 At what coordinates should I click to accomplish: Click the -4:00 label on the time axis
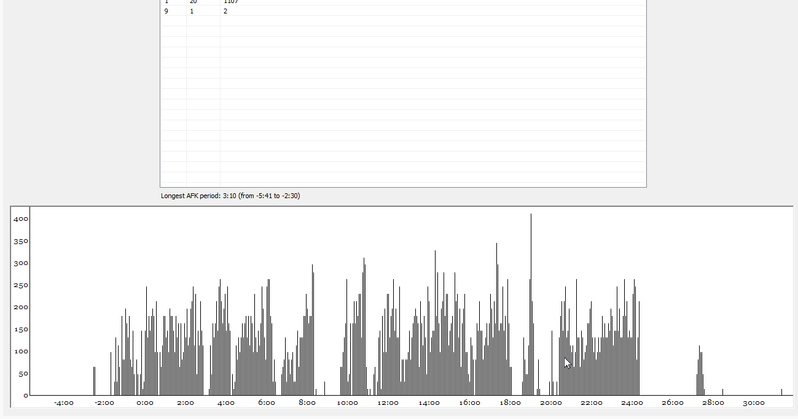64,403
